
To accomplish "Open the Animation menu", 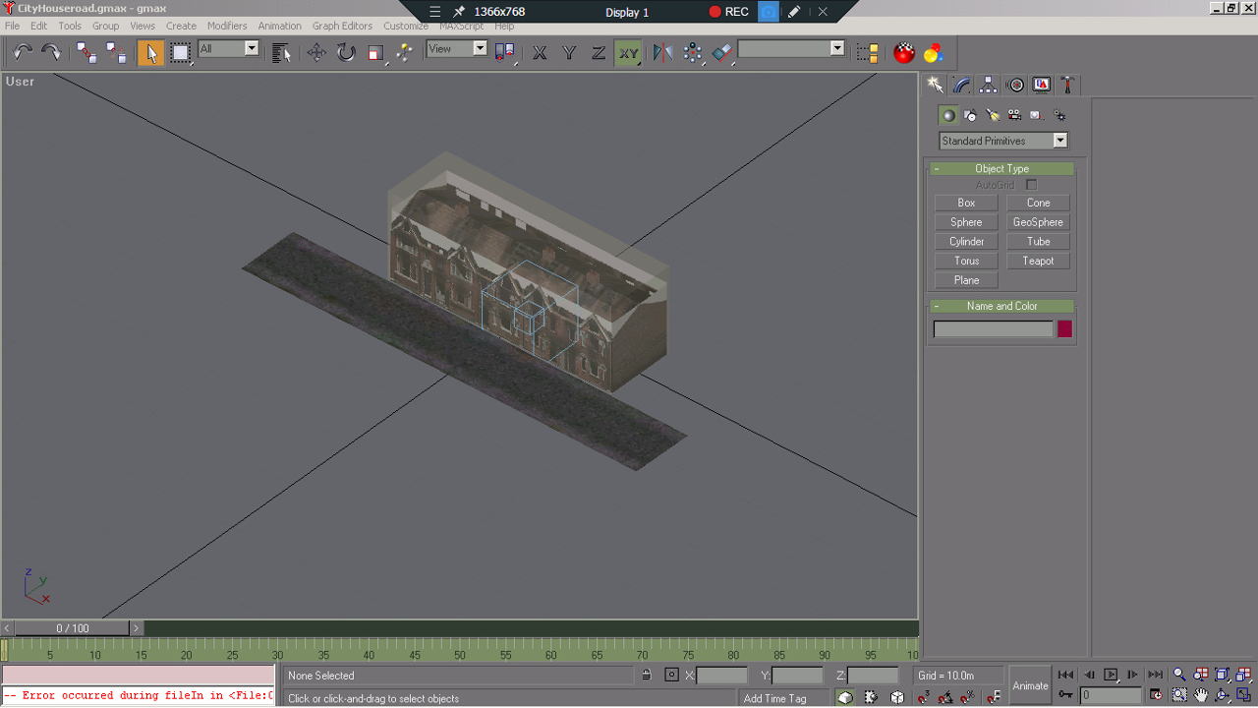I will 280,26.
